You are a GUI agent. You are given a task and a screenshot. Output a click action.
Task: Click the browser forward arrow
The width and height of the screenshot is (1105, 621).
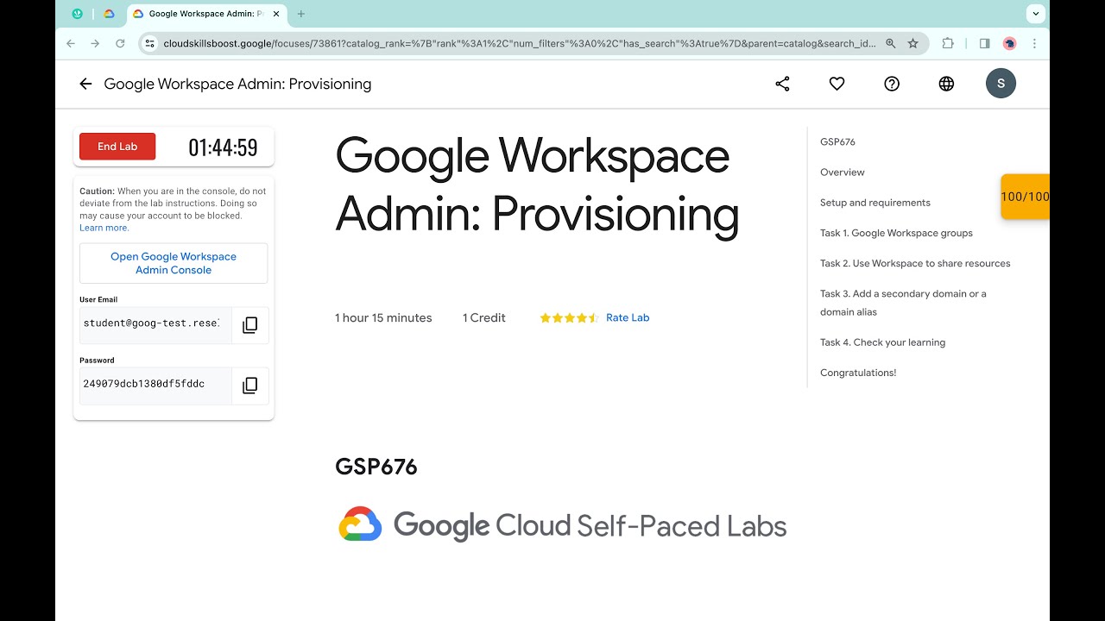point(95,43)
